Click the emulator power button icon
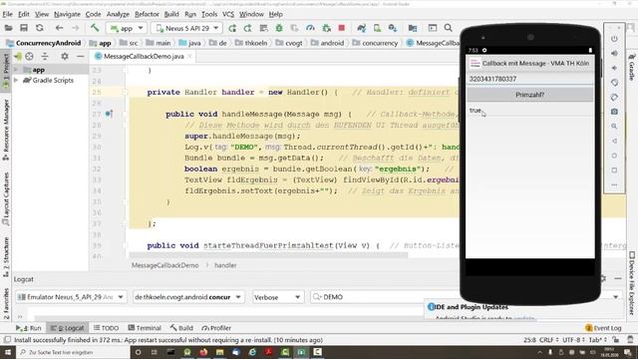 pyautogui.click(x=614, y=39)
